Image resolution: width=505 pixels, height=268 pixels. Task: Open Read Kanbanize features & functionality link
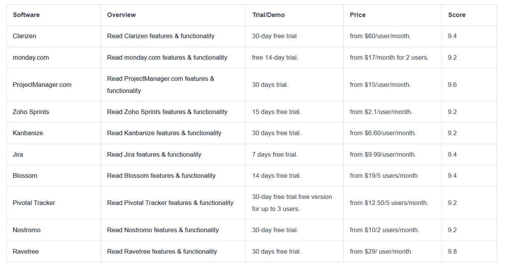[164, 133]
